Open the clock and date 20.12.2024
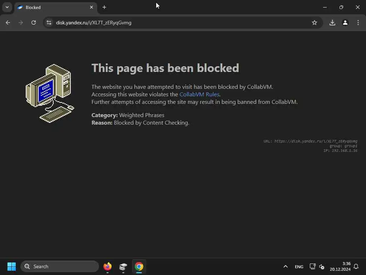366x275 pixels. 340,266
